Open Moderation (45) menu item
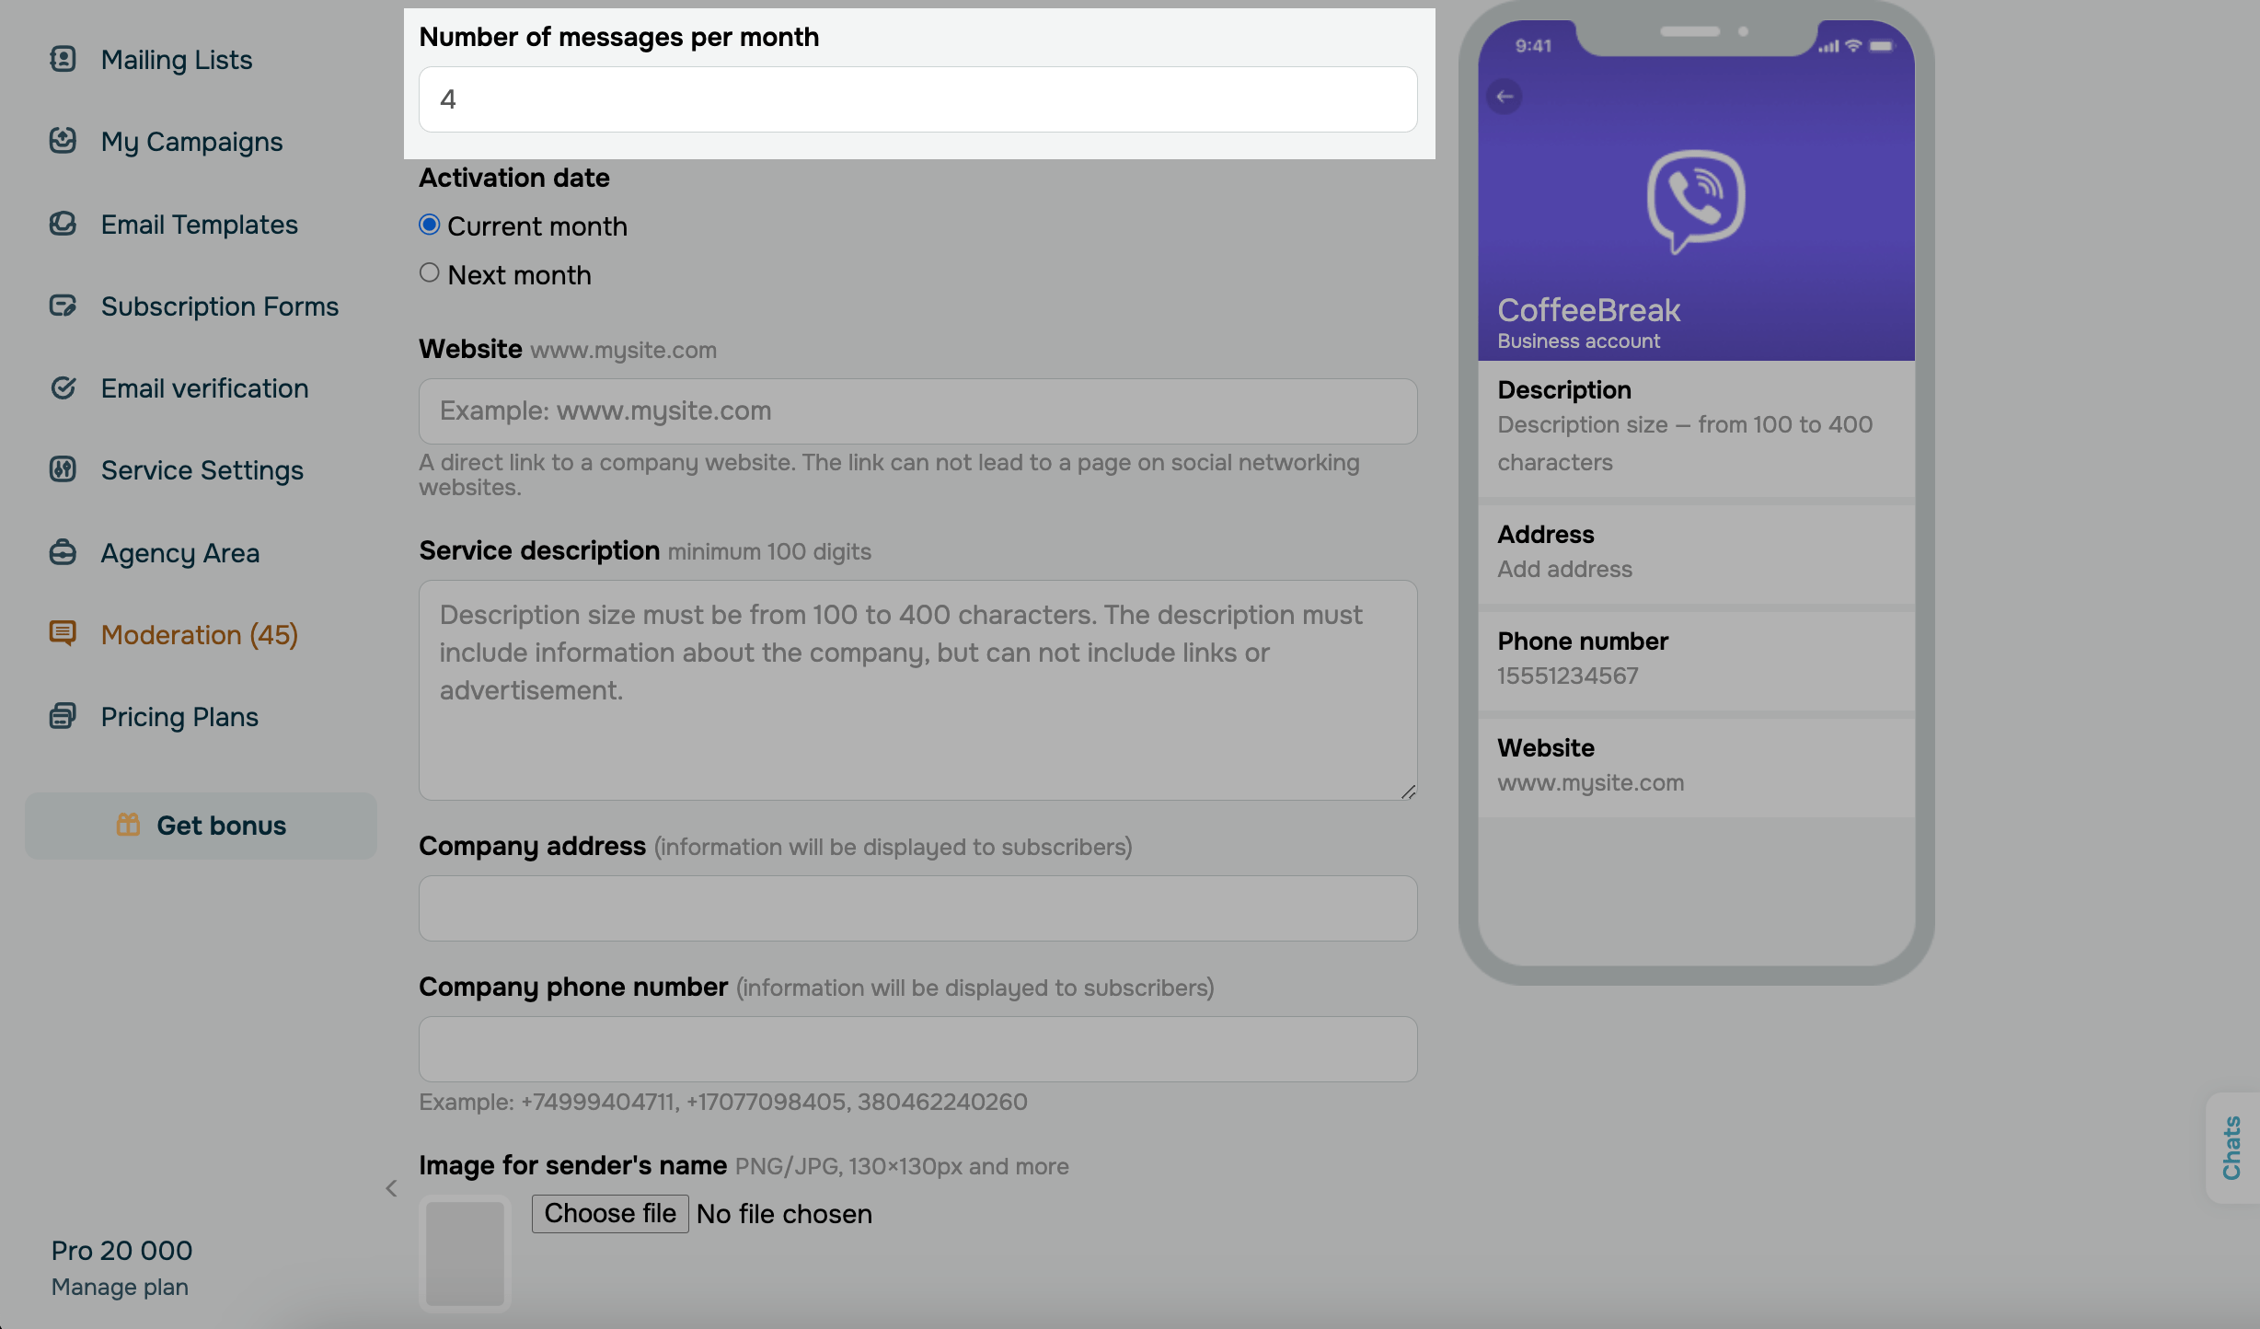The width and height of the screenshot is (2260, 1329). (199, 634)
